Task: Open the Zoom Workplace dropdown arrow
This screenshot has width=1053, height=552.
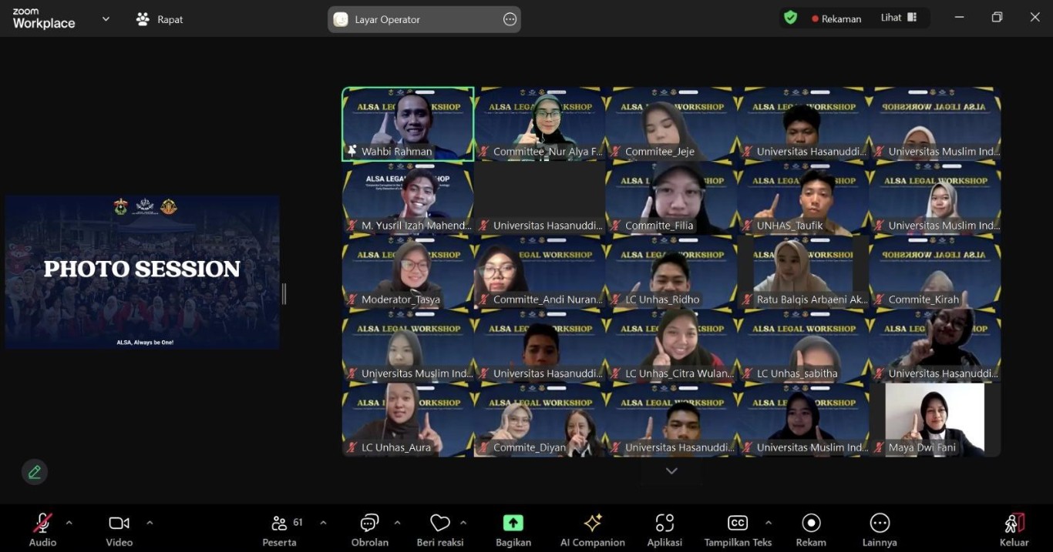Action: [x=106, y=18]
